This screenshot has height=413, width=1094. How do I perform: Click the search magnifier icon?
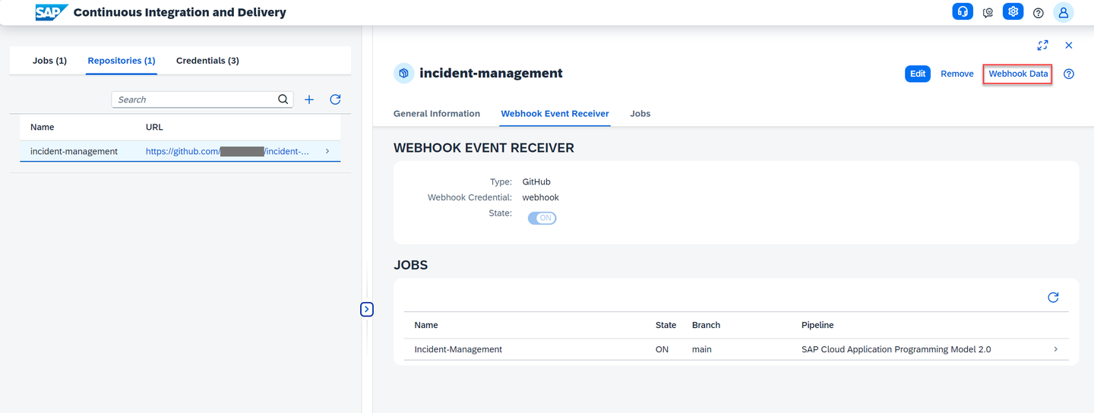click(283, 99)
